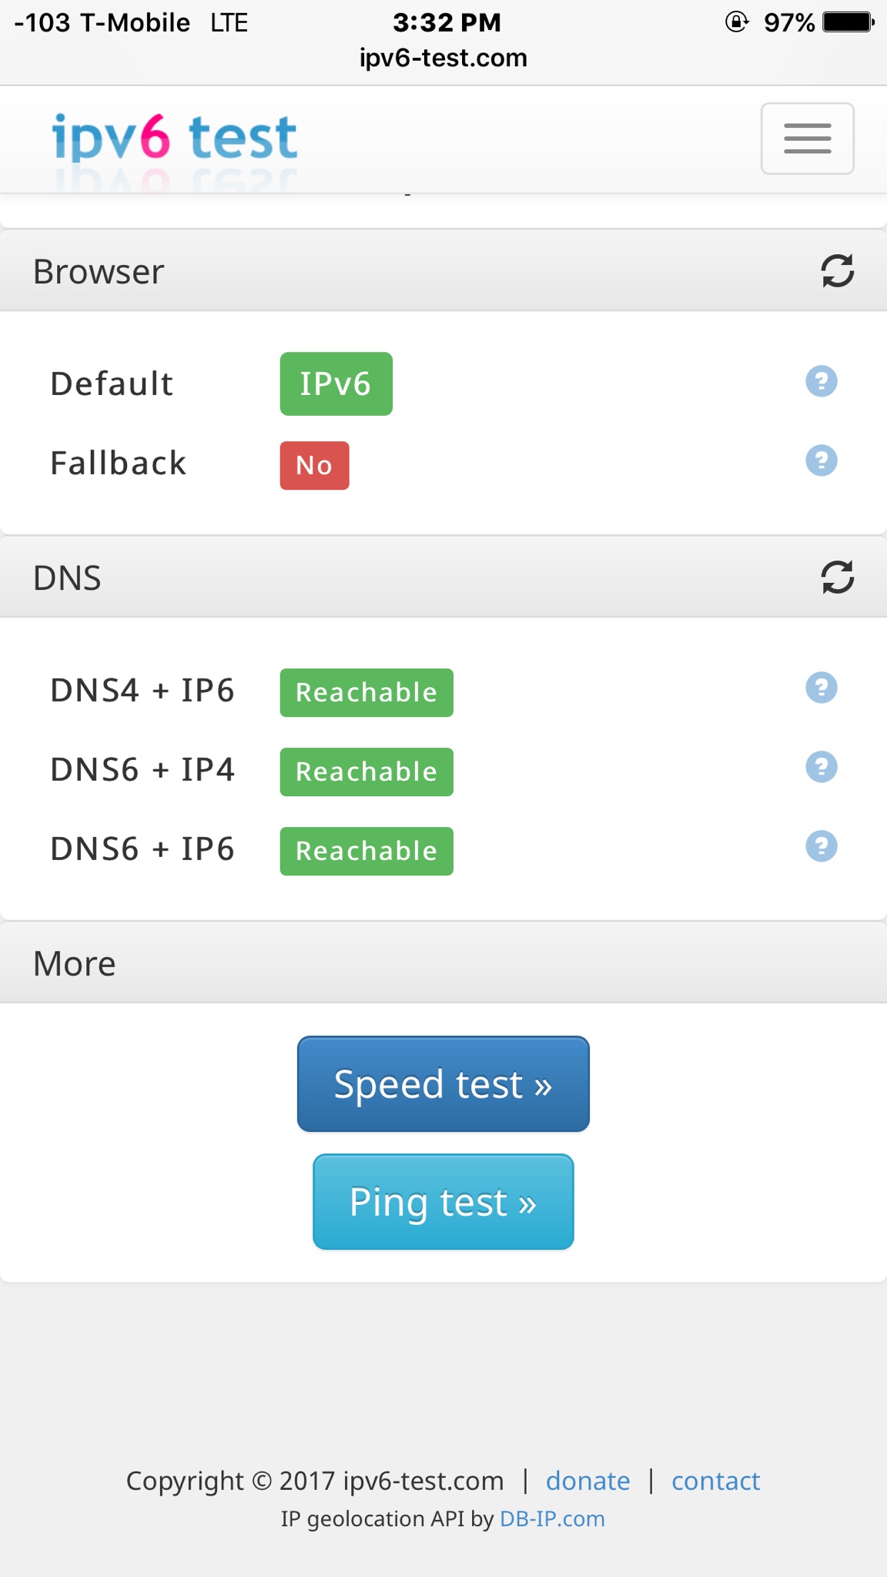Screen dimensions: 887x1577
Task: Open help for Default protocol row
Action: pyautogui.click(x=821, y=381)
